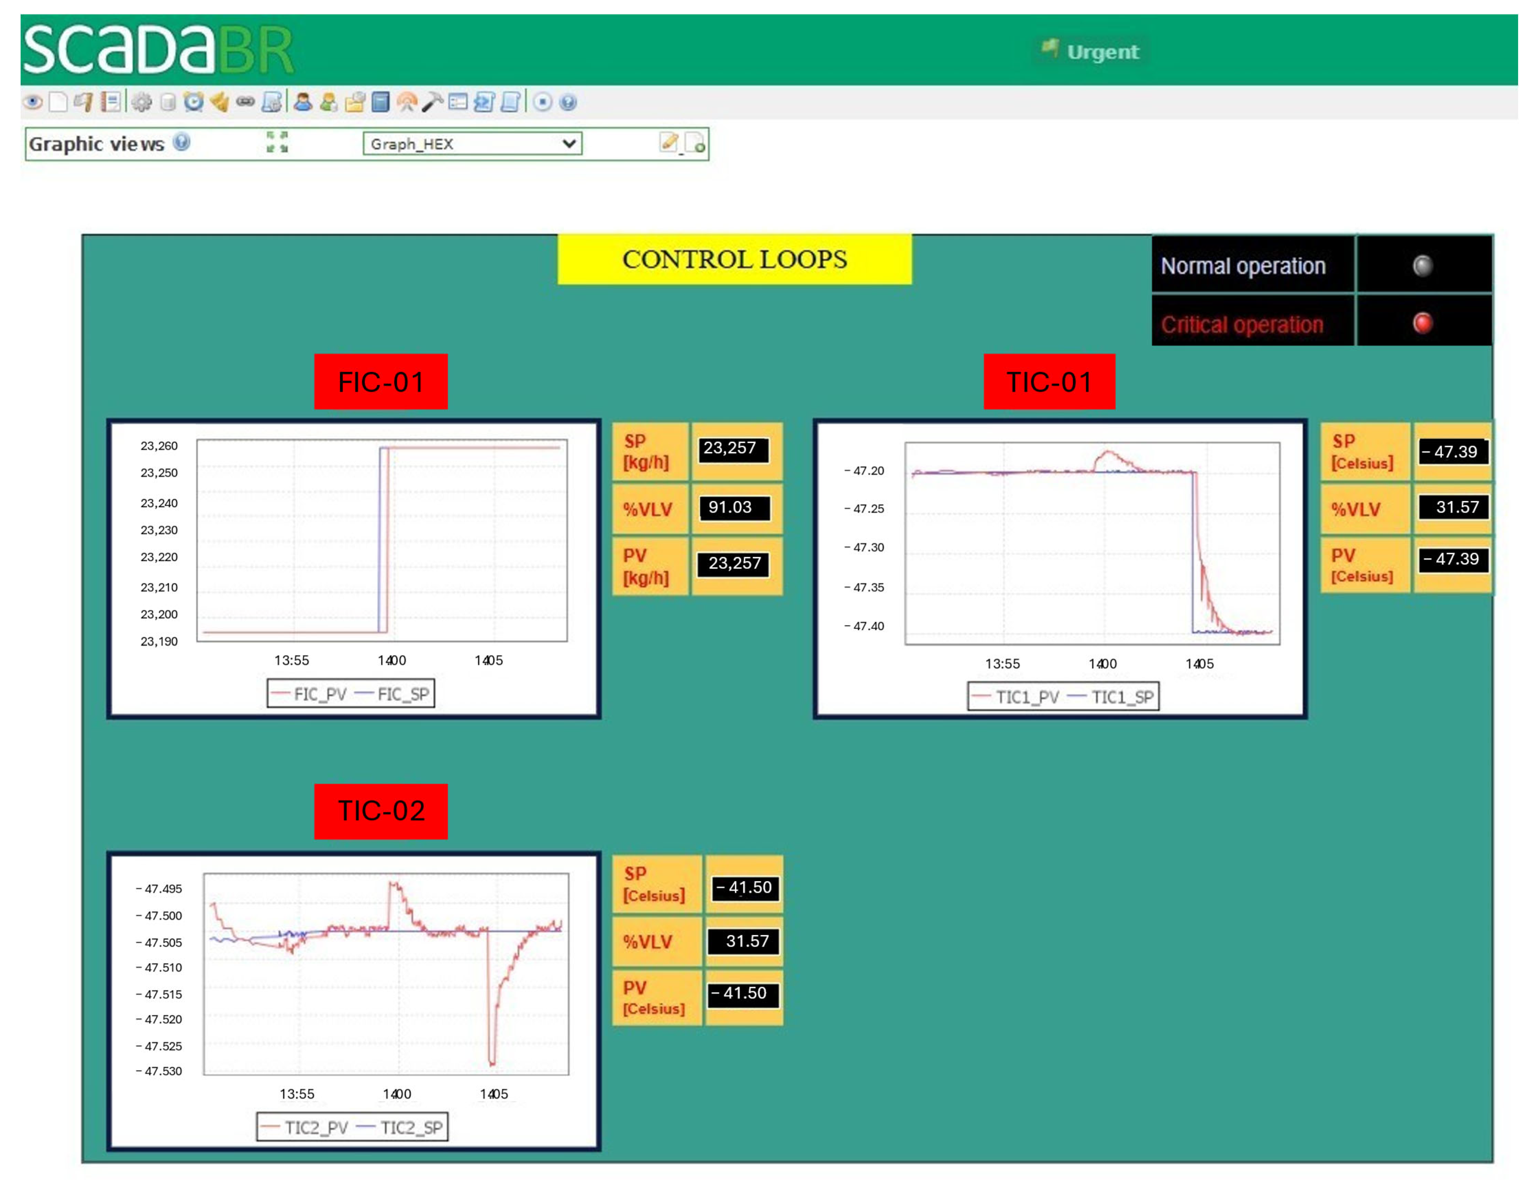Click the TIC-02 red title label
The image size is (1536, 1184).
coord(380,811)
